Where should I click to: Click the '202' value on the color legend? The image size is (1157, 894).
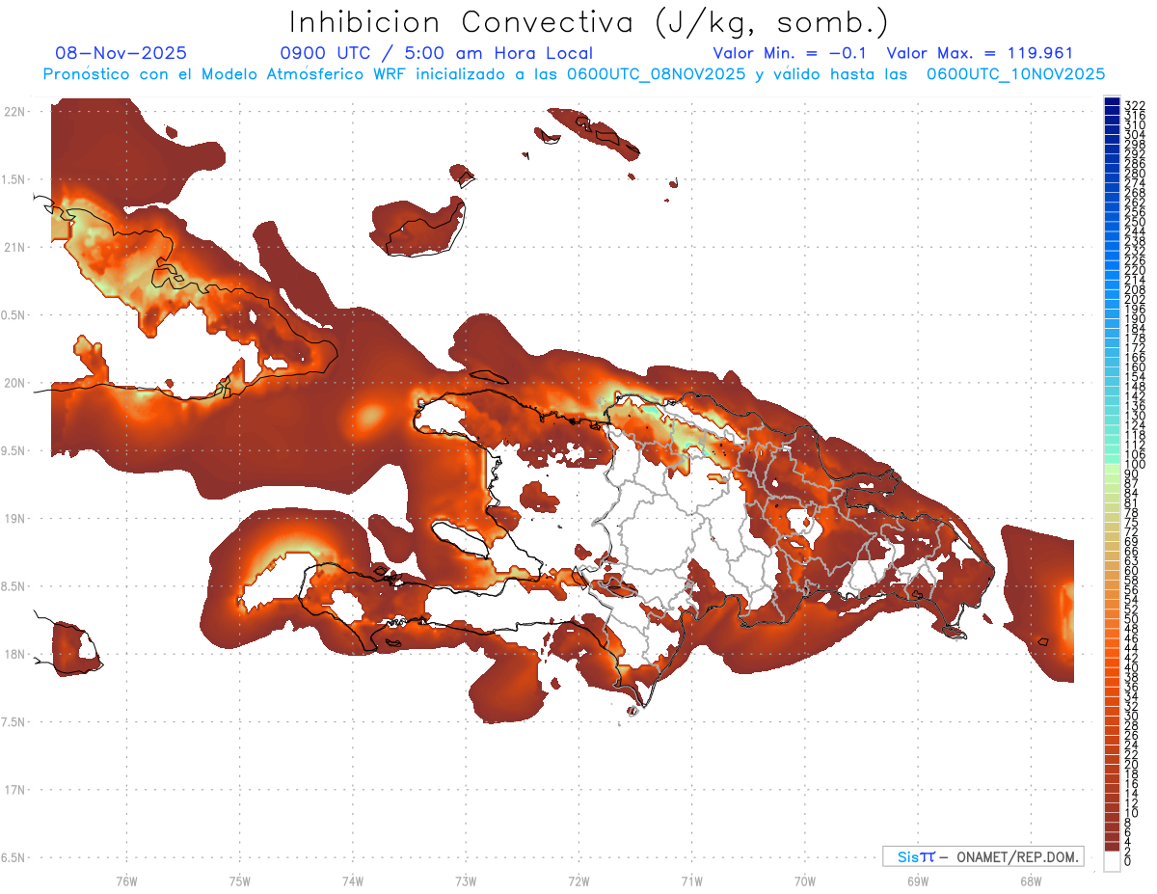click(x=1135, y=299)
